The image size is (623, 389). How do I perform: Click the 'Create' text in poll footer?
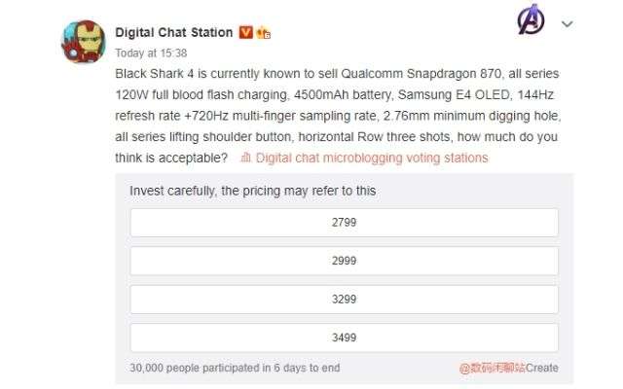tap(542, 369)
